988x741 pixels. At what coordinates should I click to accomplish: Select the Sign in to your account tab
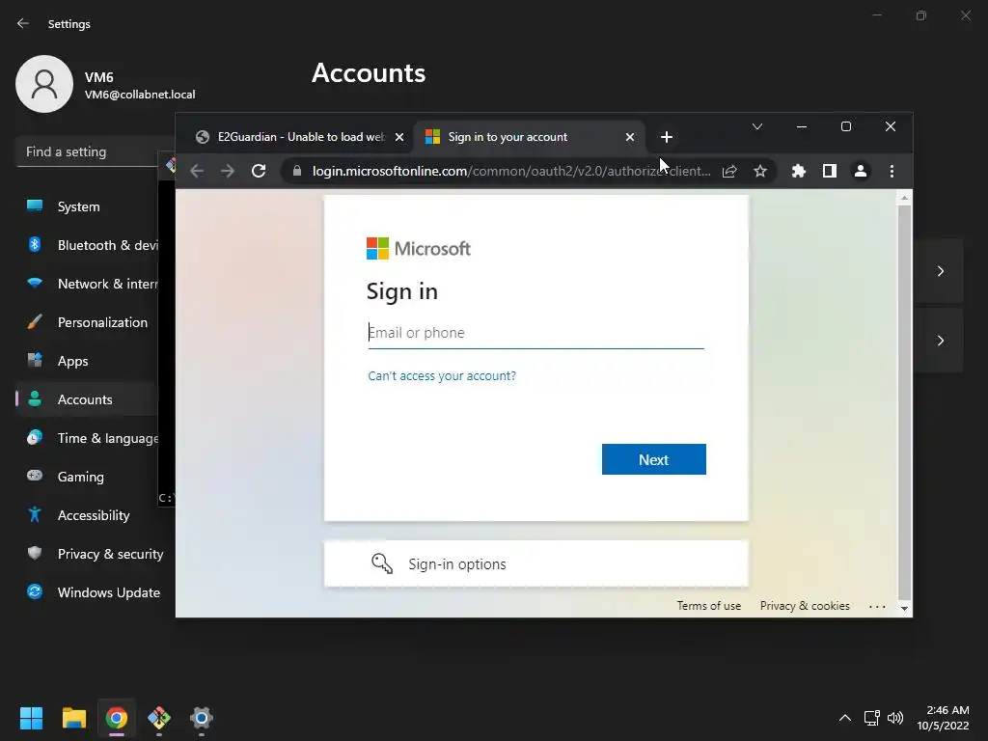pyautogui.click(x=528, y=137)
